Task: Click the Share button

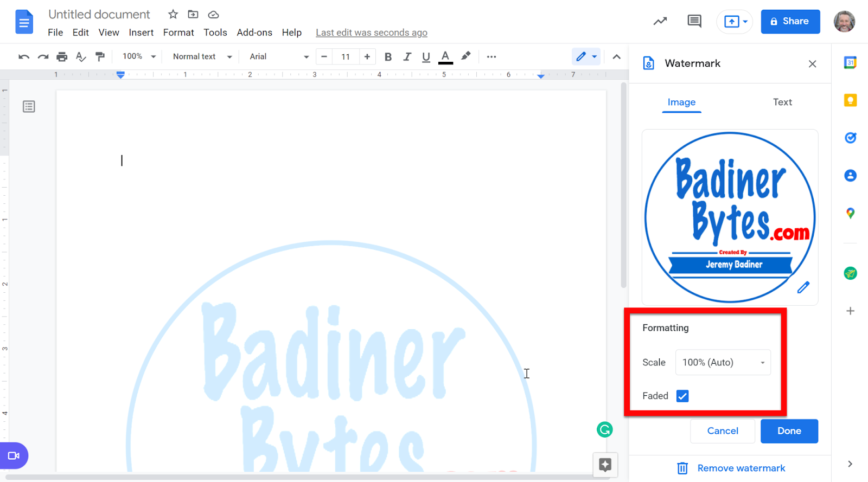Action: coord(790,22)
